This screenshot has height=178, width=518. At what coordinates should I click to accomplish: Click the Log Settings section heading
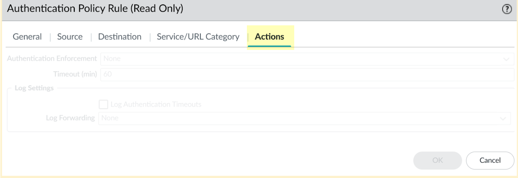34,88
